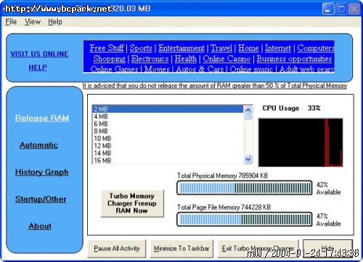Image resolution: width=363 pixels, height=262 pixels.
Task: Click the Hide button
Action: [327, 249]
